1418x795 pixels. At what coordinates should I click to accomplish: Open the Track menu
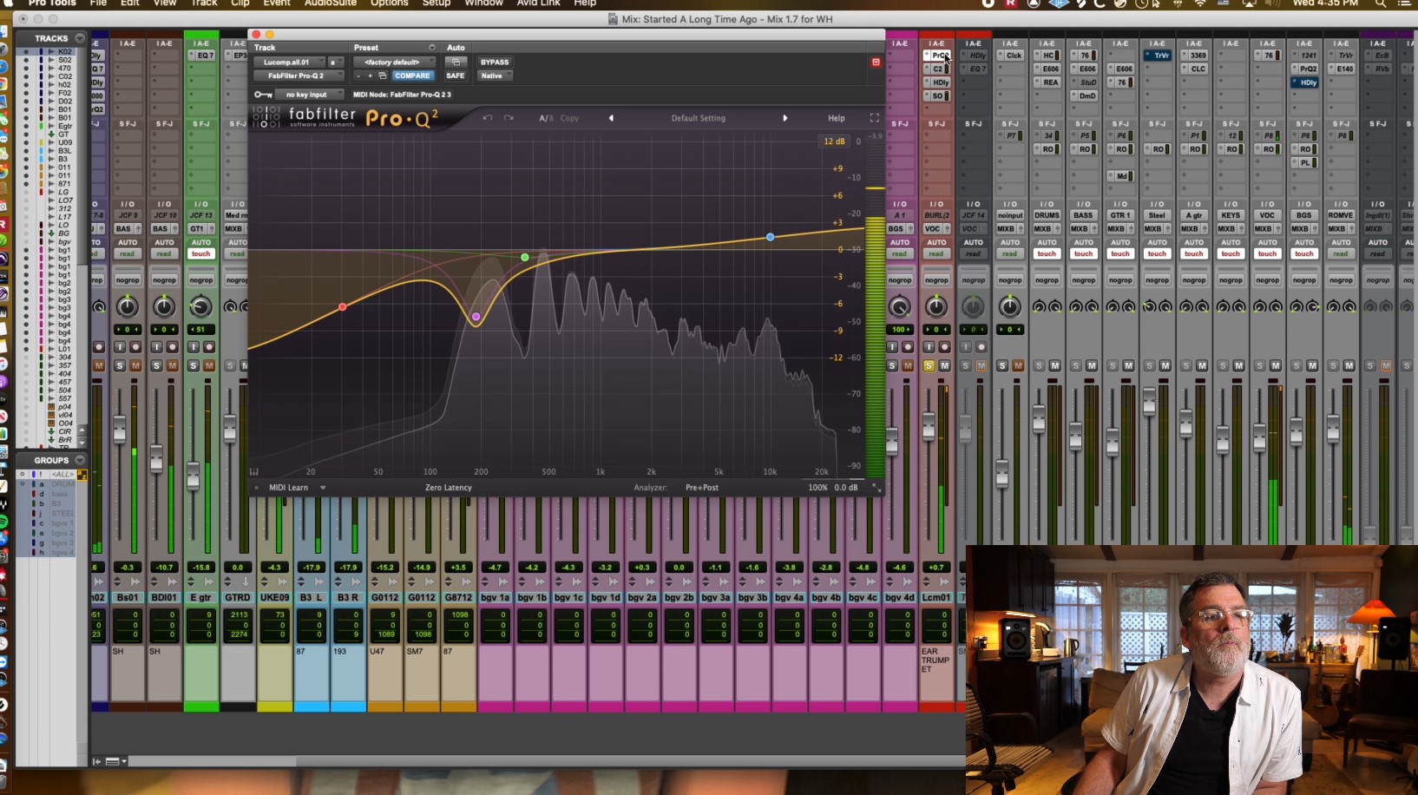(x=204, y=3)
